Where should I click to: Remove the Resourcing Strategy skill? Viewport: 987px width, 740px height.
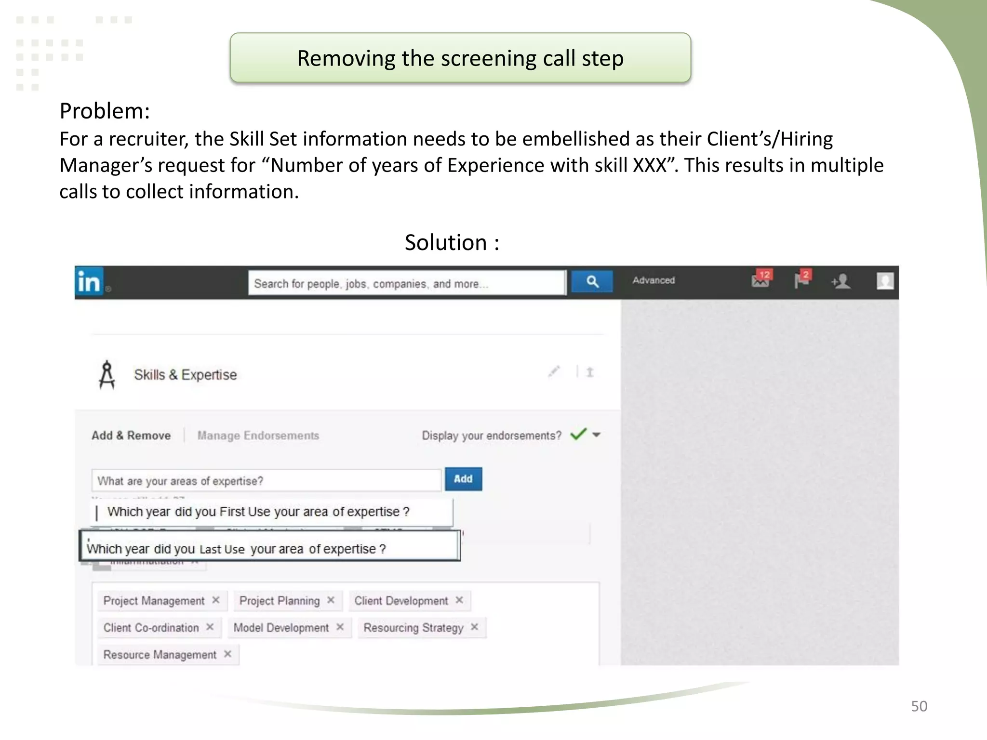(x=475, y=627)
